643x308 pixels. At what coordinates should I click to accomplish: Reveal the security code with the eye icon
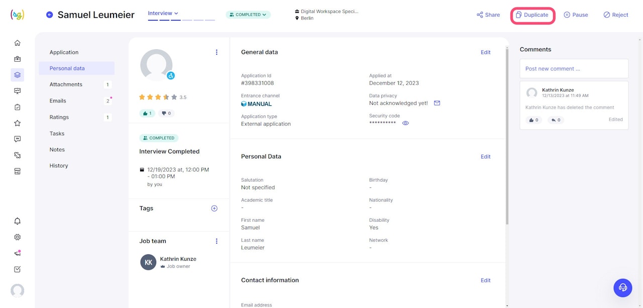coord(405,123)
